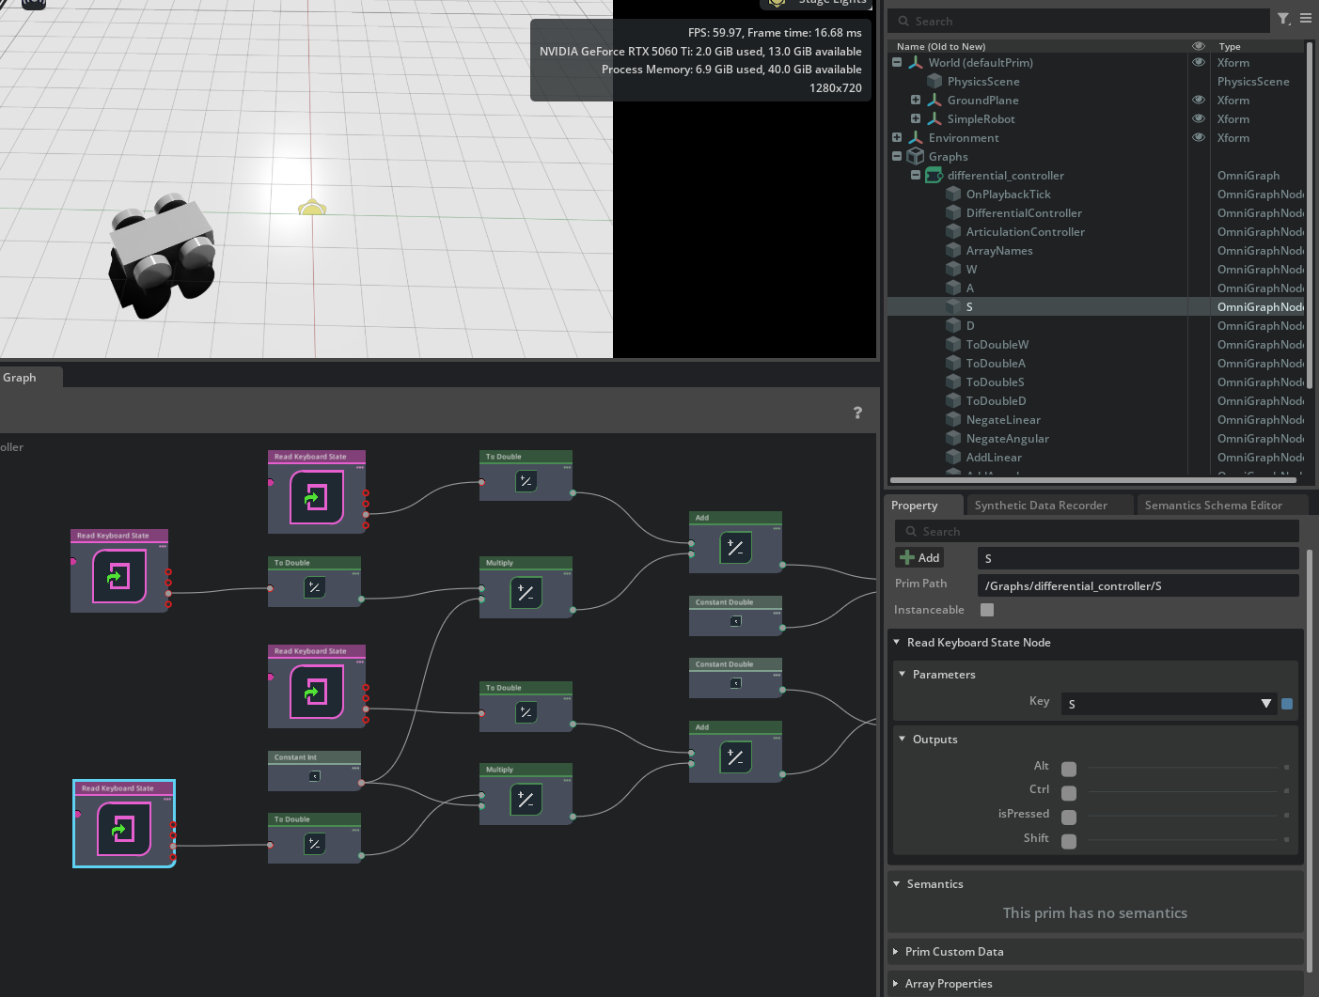
Task: Collapse the Read Keyboard State Node section
Action: (897, 643)
